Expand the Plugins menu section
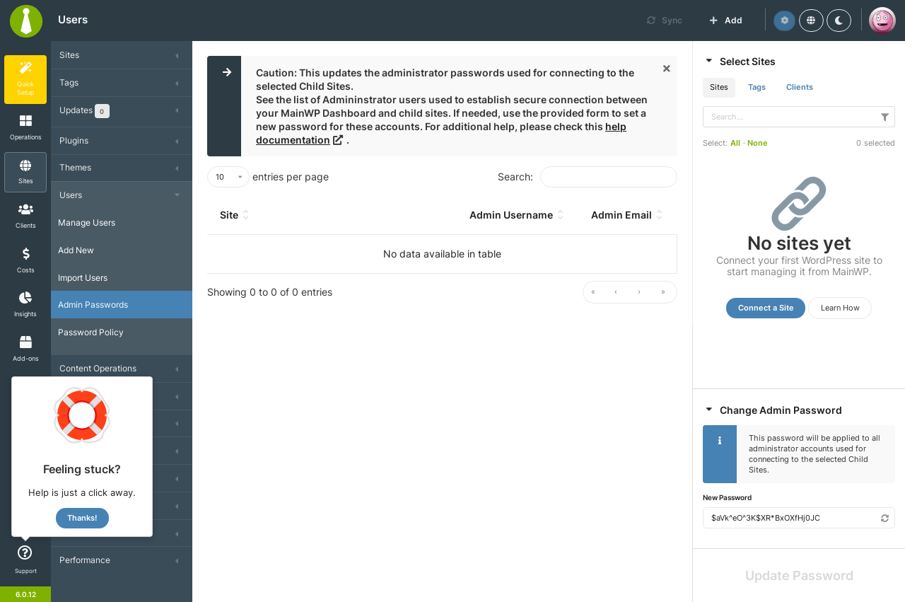Screen dimensions: 905x602 (x=122, y=141)
